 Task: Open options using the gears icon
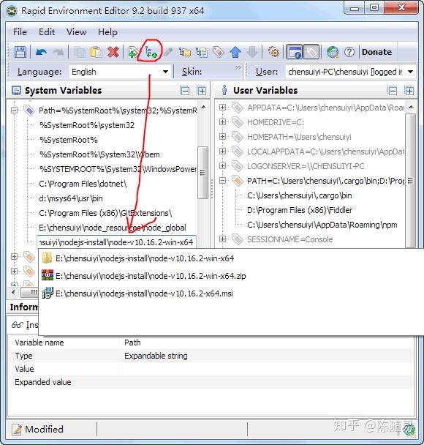[273, 52]
